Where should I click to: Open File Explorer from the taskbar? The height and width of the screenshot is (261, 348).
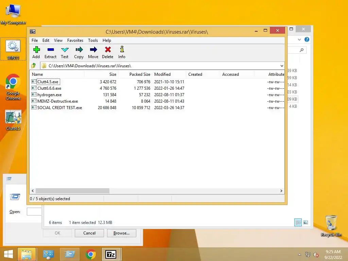(x=27, y=254)
